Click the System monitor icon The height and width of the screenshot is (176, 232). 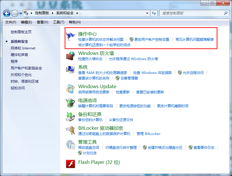pos(70,70)
